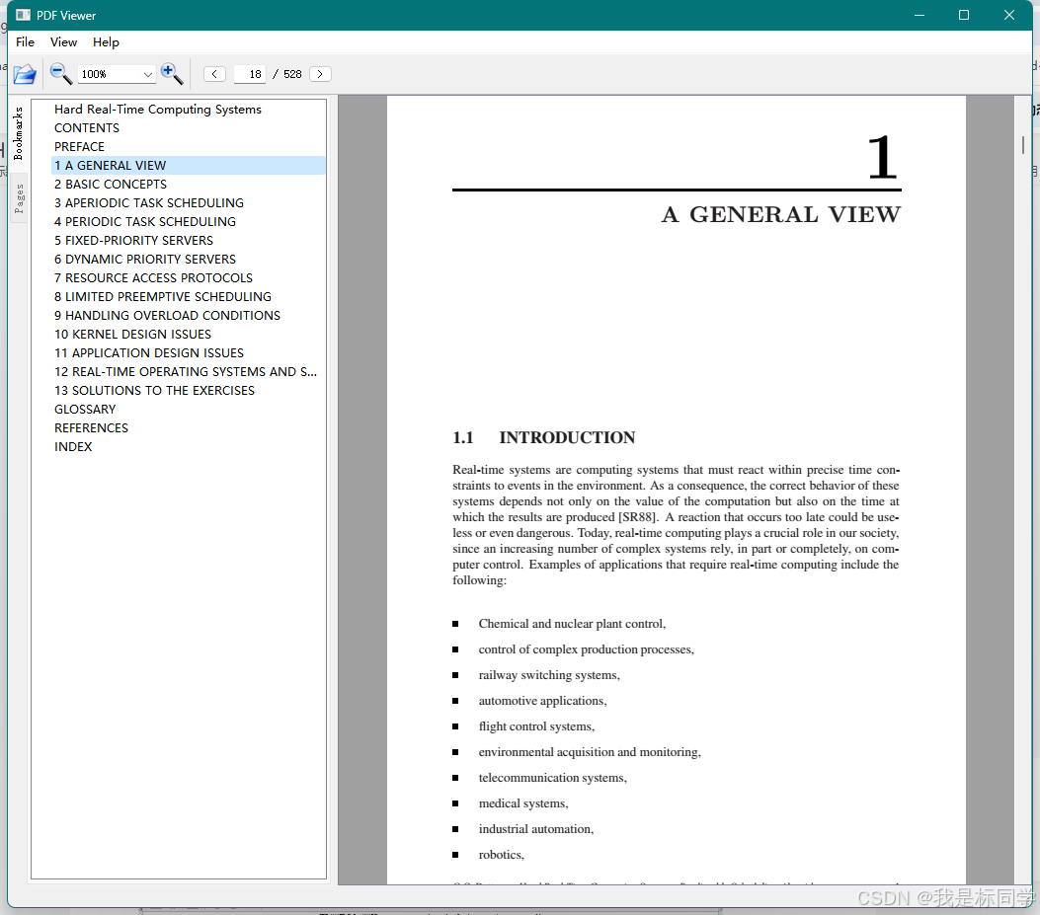Switch to the Pages side tab
The image size is (1040, 915).
19,198
